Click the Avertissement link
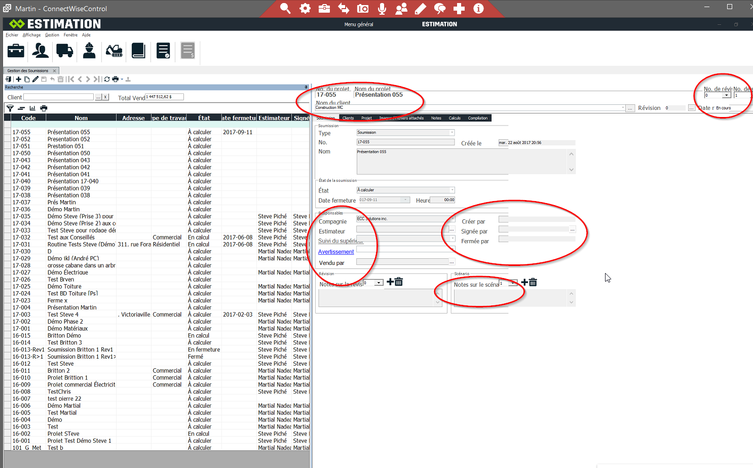 coord(336,252)
